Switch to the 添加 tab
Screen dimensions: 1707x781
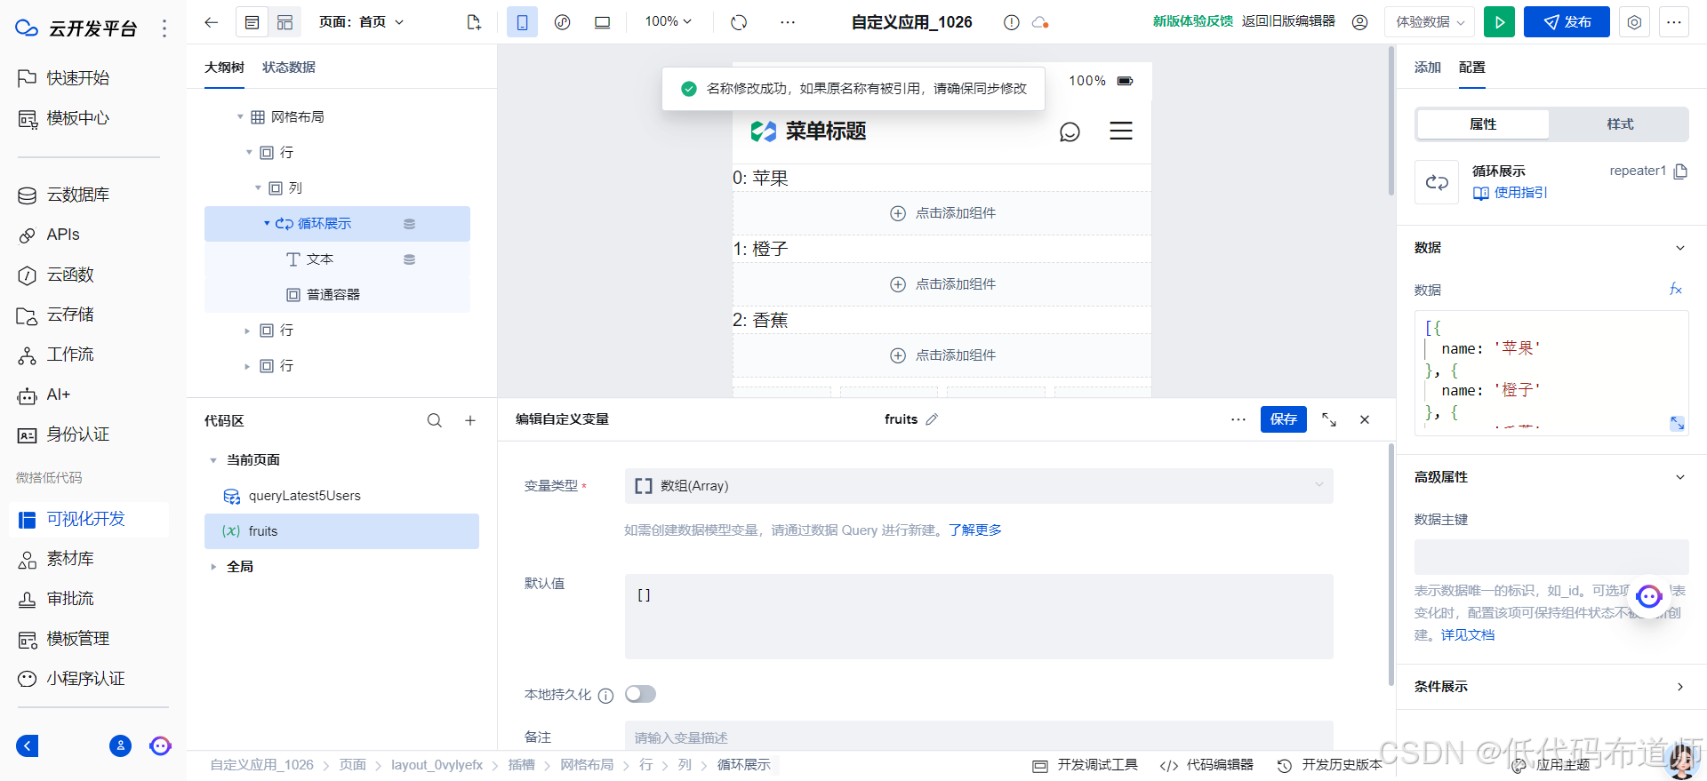1428,68
